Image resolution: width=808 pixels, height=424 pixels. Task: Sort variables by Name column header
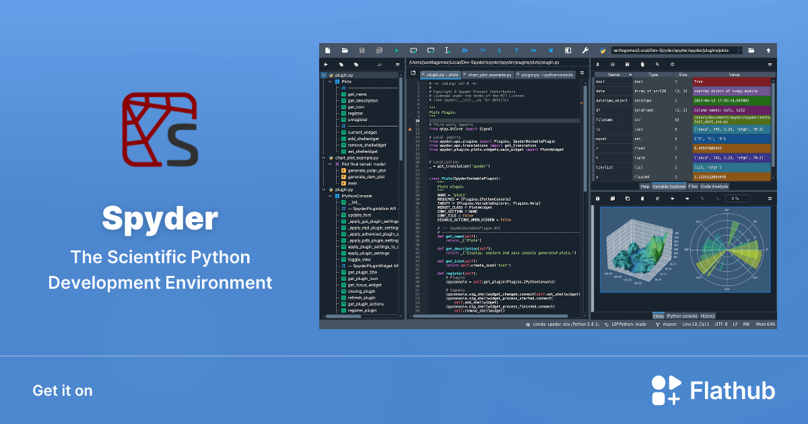613,75
